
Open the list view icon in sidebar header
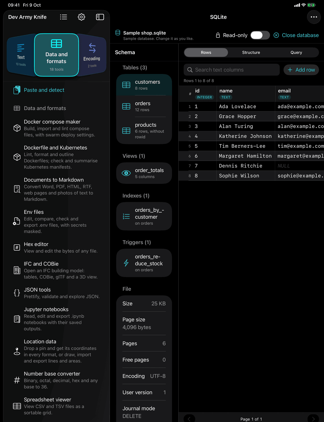click(x=63, y=17)
